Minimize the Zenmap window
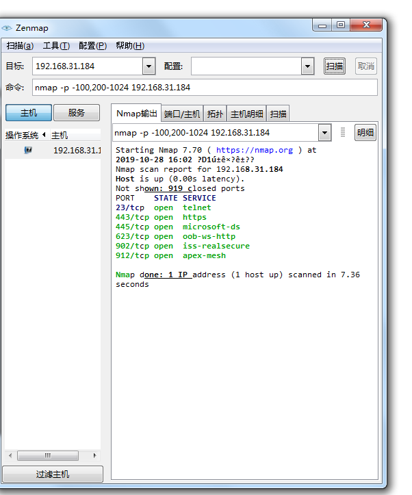 tap(322, 25)
